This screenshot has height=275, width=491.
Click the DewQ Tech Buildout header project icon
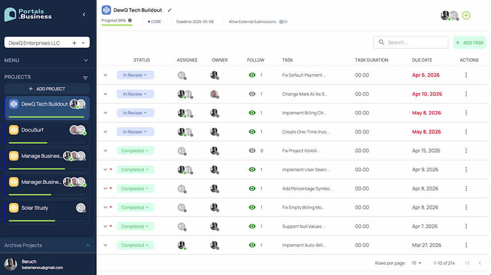click(106, 10)
